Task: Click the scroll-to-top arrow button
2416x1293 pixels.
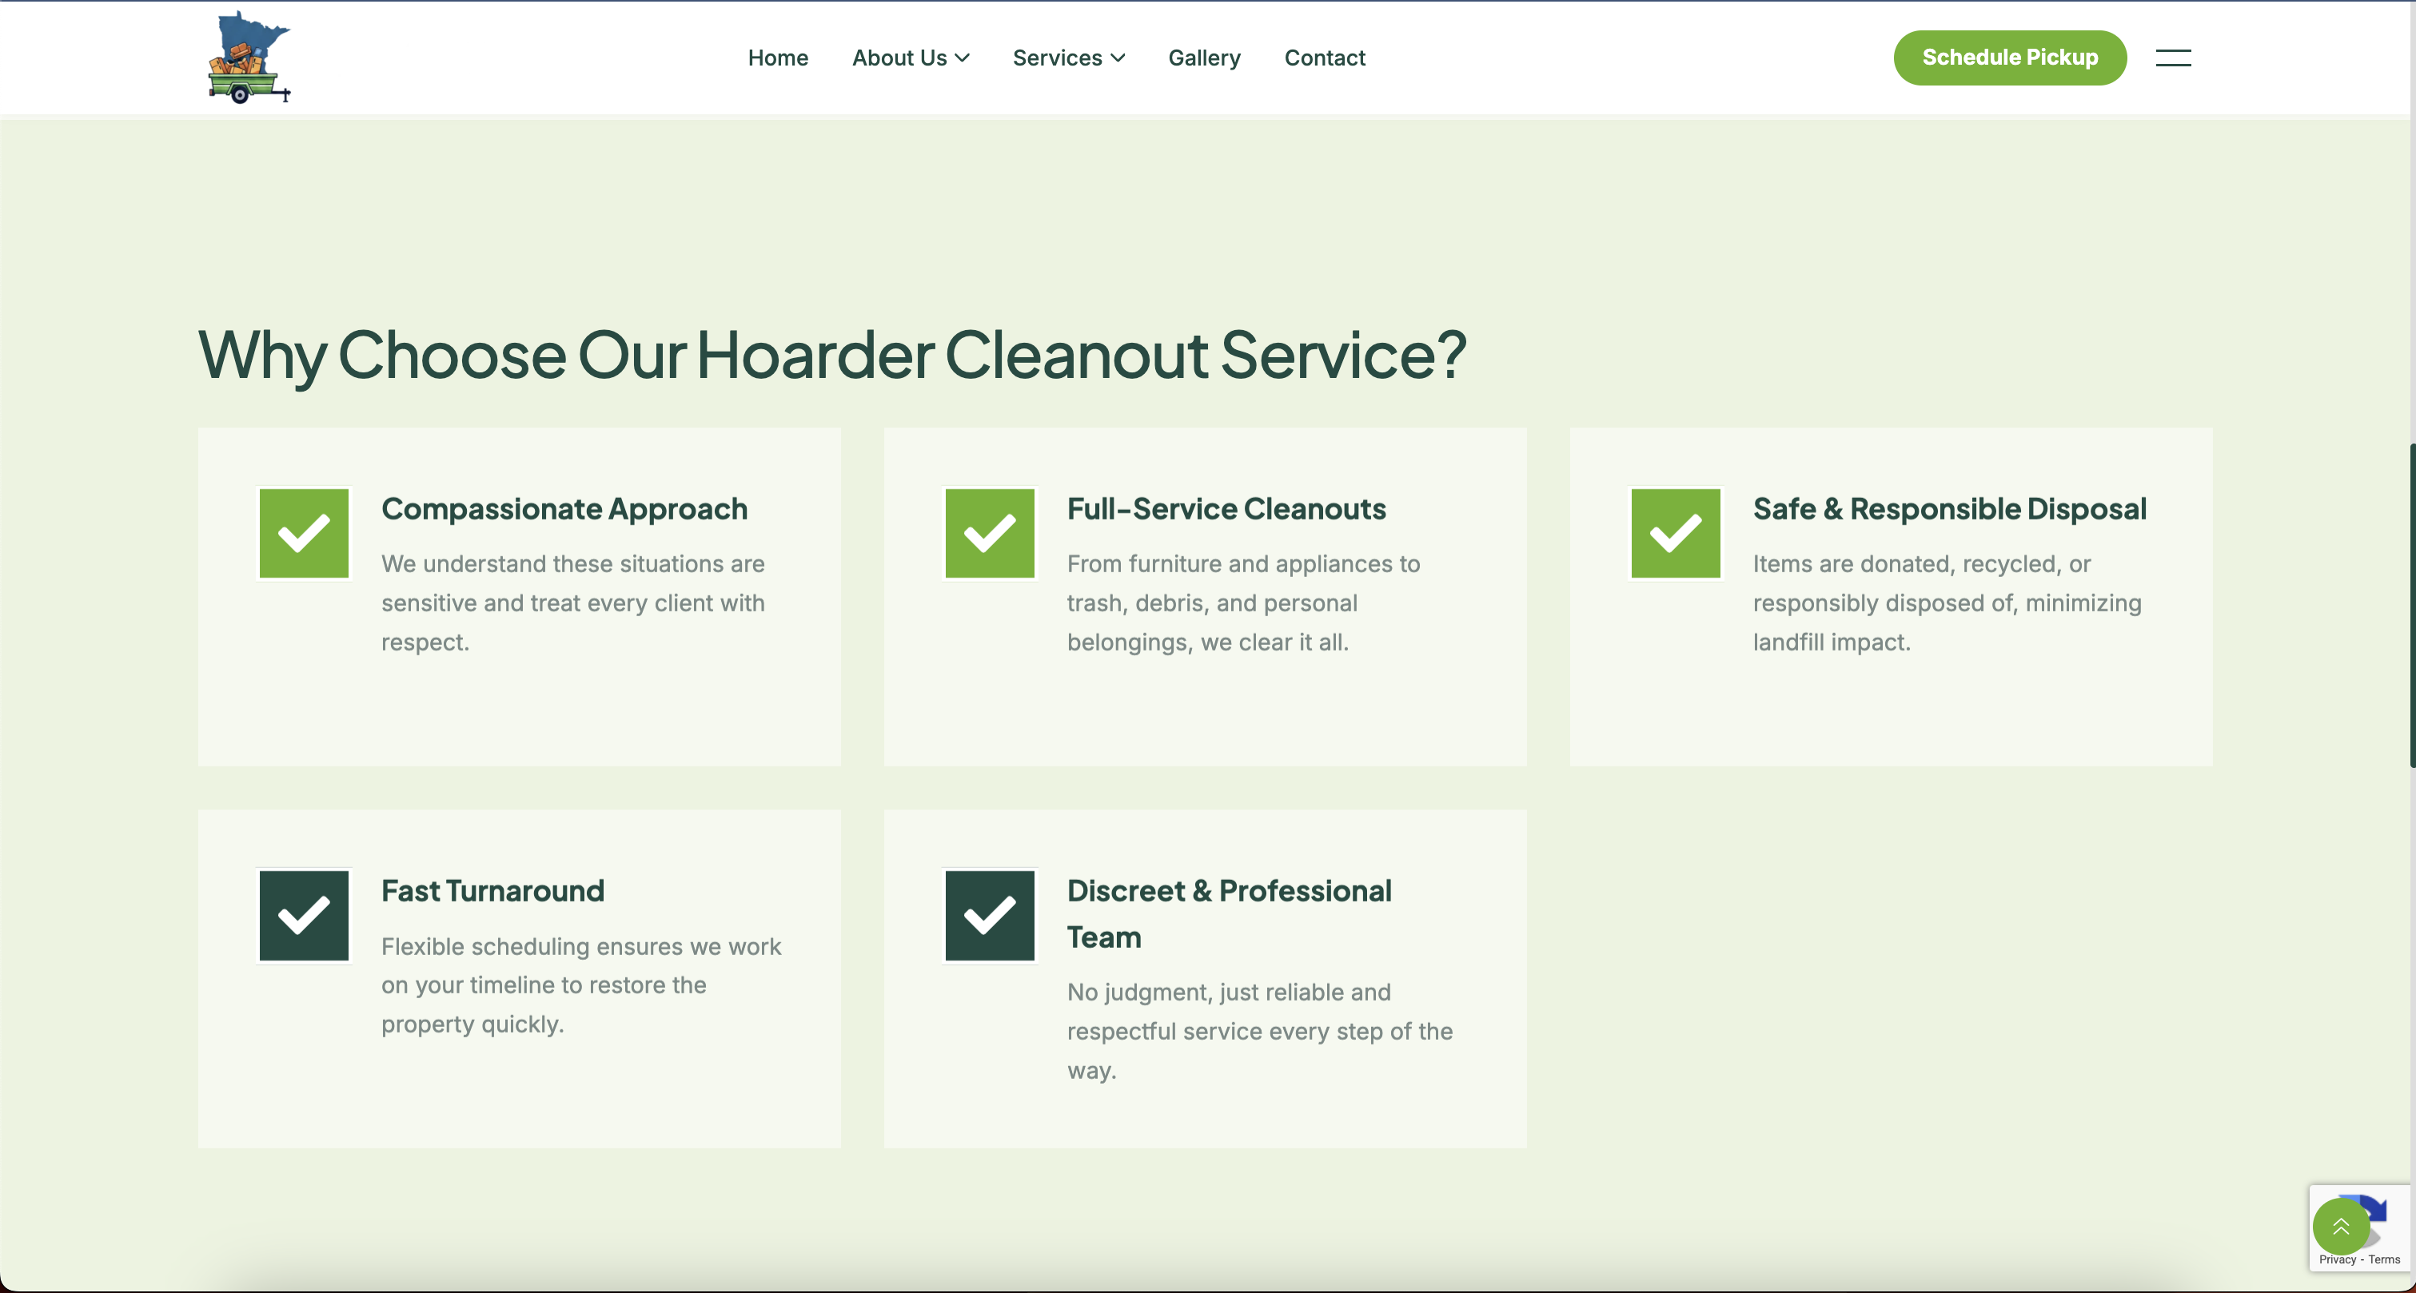Action: (x=2340, y=1227)
